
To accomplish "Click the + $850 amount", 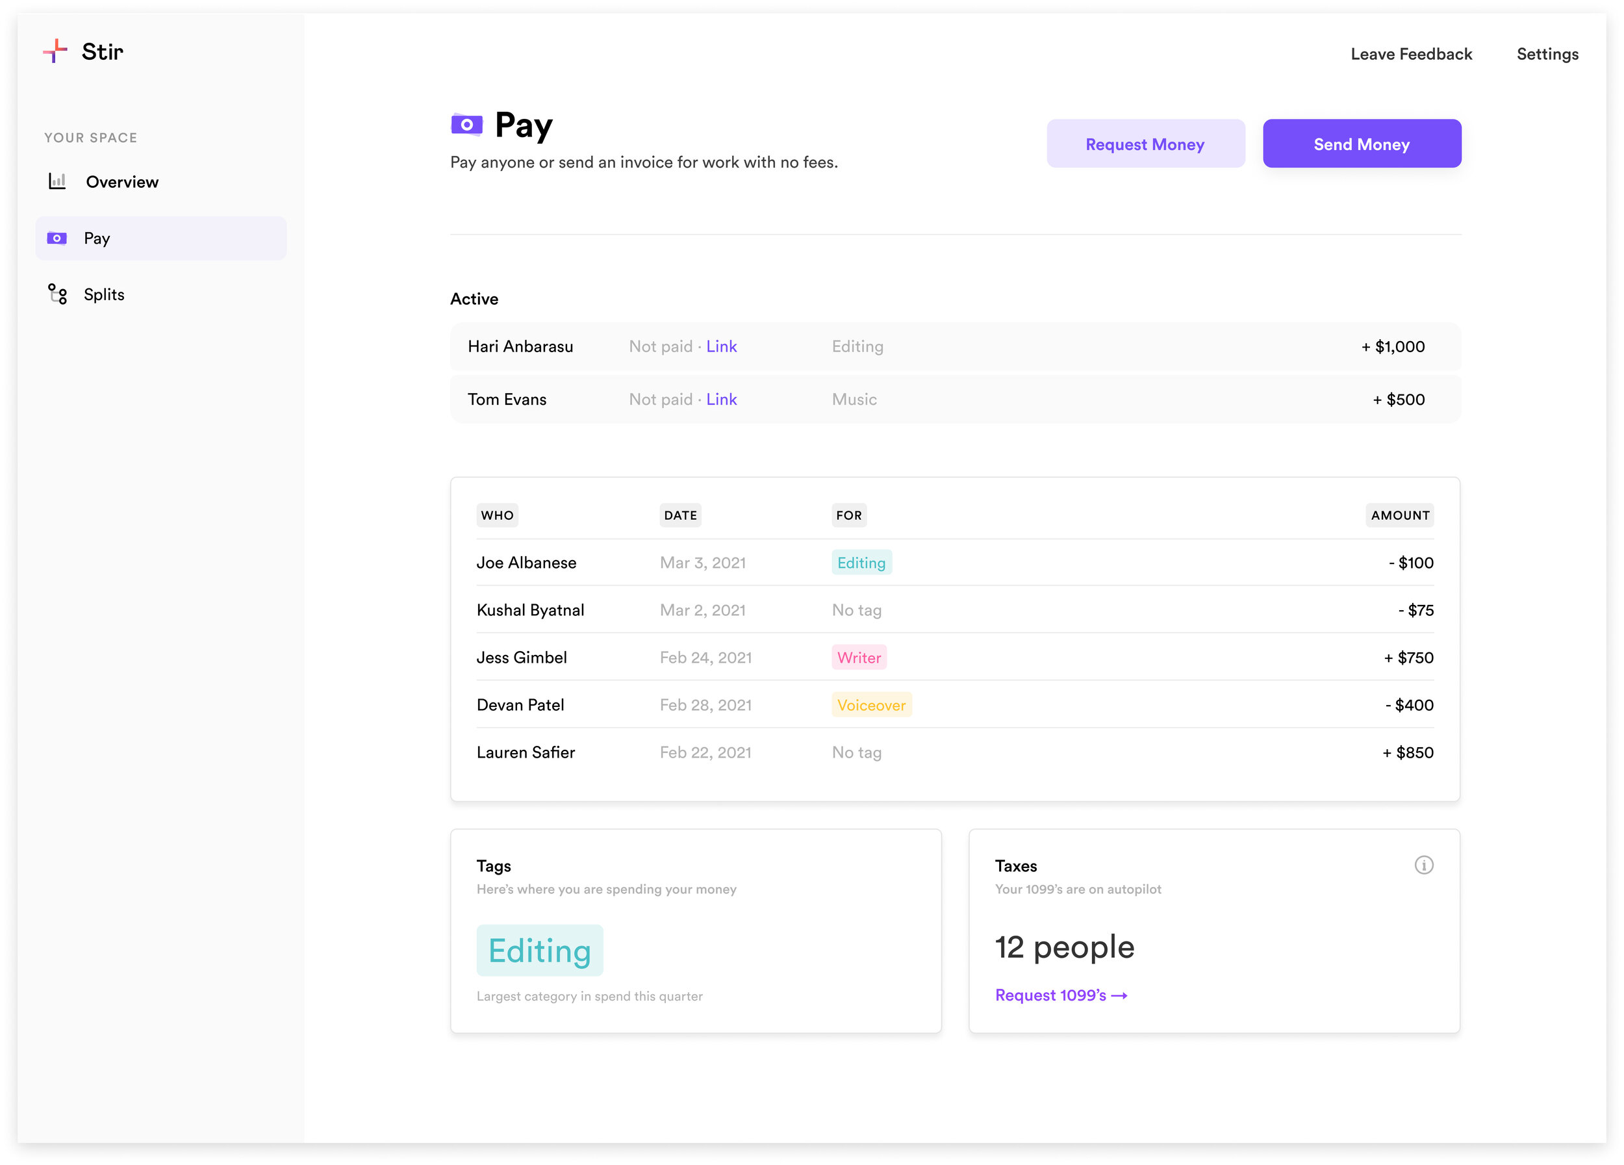I will (1408, 752).
